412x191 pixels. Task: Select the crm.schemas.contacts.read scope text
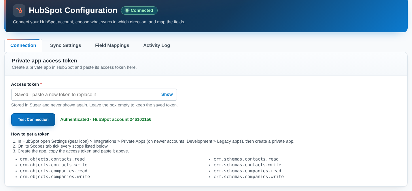[x=246, y=159]
